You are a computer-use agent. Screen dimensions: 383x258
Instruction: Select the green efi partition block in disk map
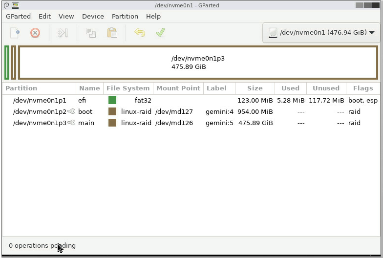(x=7, y=63)
